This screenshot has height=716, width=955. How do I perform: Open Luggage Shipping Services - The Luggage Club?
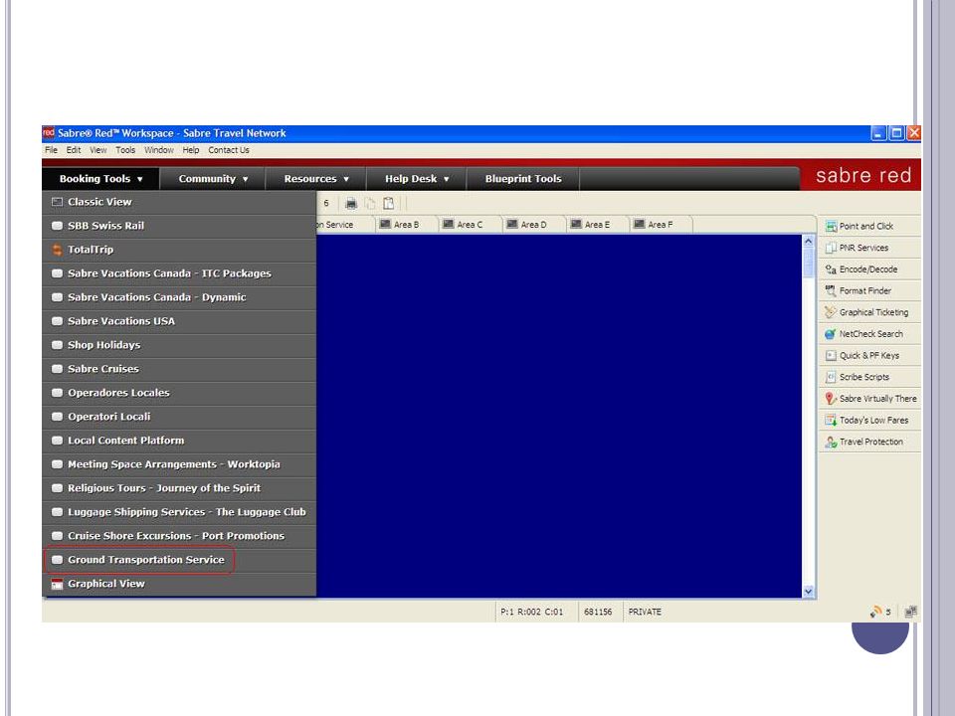tap(180, 512)
